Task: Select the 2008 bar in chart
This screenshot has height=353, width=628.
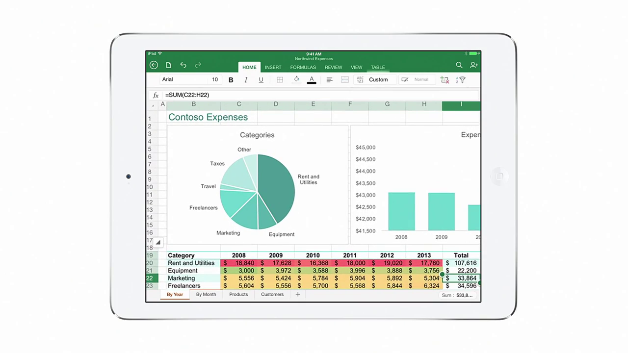Action: coord(401,211)
